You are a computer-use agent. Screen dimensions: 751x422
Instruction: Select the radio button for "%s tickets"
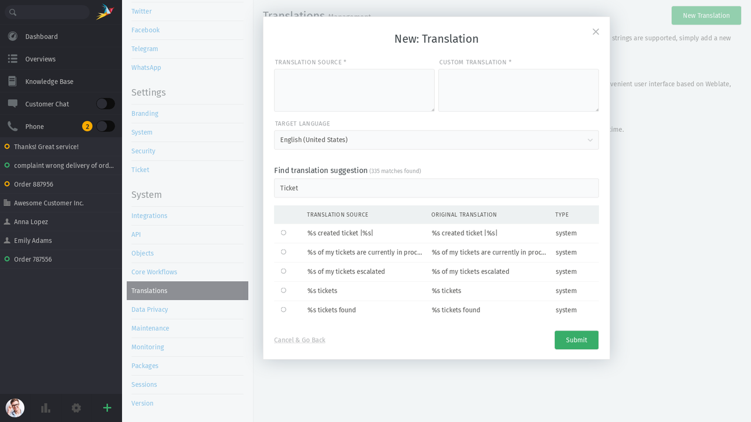pyautogui.click(x=283, y=290)
